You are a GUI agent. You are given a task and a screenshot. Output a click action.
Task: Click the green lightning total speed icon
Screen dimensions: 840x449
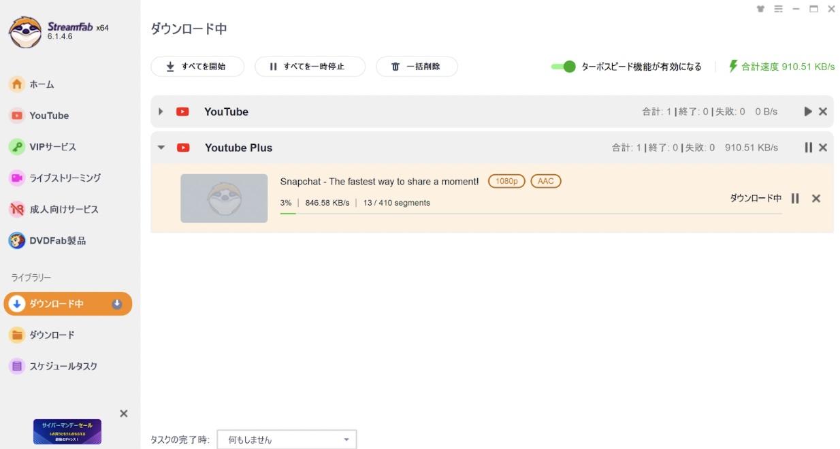click(733, 66)
